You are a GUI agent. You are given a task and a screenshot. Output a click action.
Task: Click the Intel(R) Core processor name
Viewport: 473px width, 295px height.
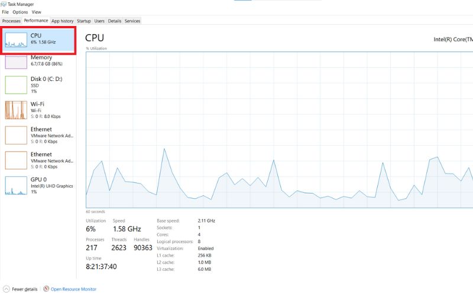tap(453, 40)
